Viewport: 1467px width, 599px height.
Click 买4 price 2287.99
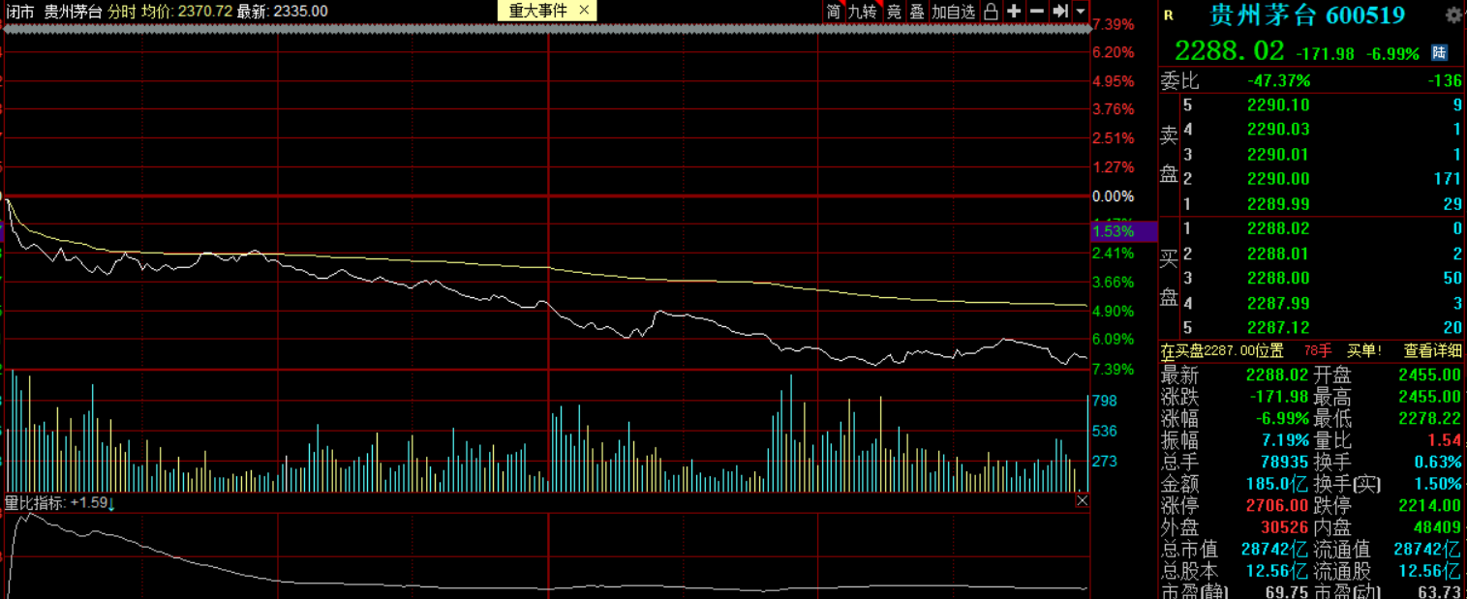[x=1277, y=303]
